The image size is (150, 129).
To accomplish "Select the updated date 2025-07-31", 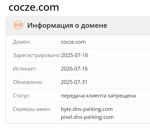I will 74,82.
